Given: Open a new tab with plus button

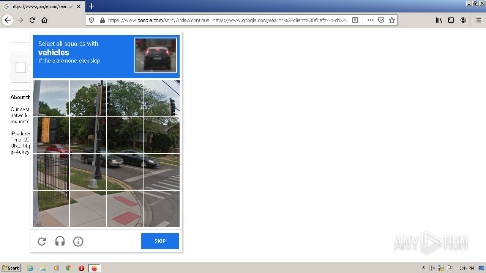Looking at the screenshot, I should coord(92,6).
